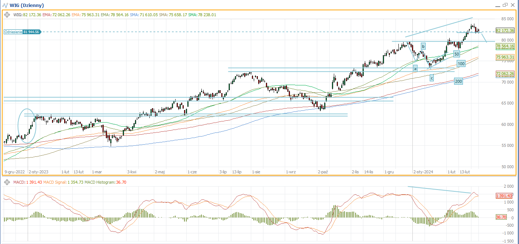Click the 82 172.36 current price label

click(x=505, y=30)
